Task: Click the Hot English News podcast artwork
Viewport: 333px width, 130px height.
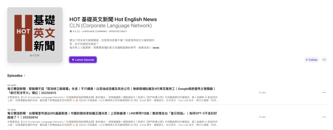Action: click(x=35, y=35)
